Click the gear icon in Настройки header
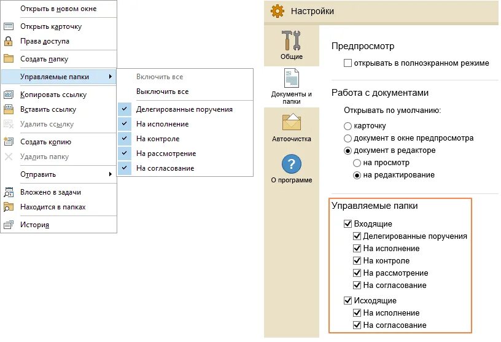This screenshot has height=342, width=501. coord(277,11)
